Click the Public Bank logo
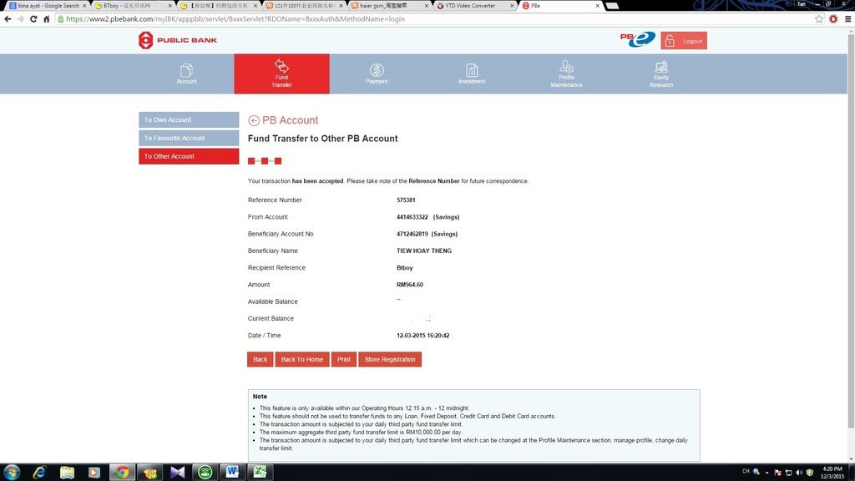The width and height of the screenshot is (855, 481). [x=177, y=40]
